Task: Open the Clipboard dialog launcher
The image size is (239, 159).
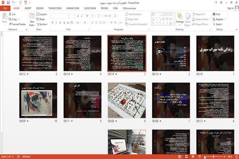Action: (x=26, y=29)
